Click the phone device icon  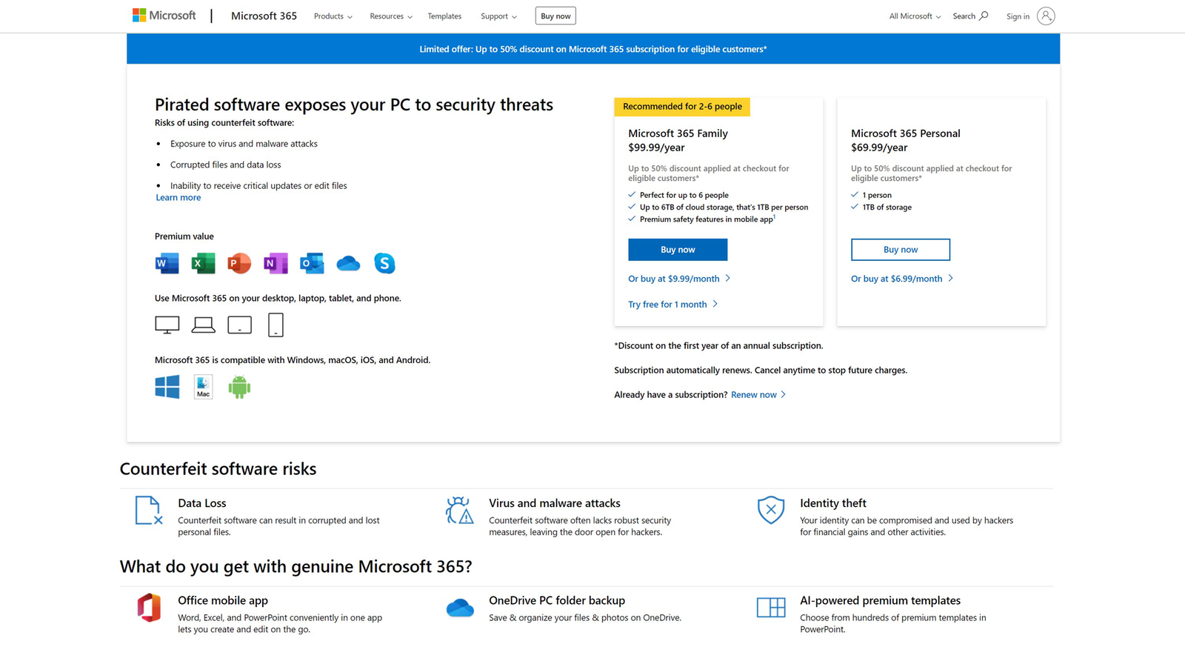[x=276, y=325]
